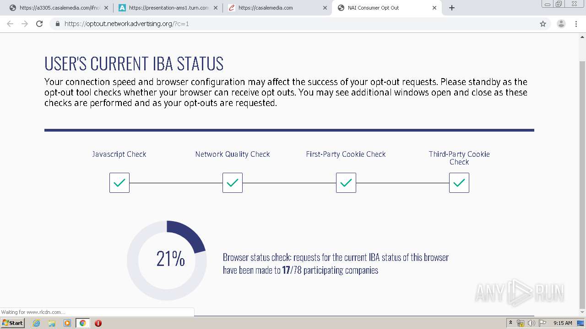Close the presentation-ams1.turn.com tab
Image resolution: width=586 pixels, height=329 pixels.
click(216, 8)
